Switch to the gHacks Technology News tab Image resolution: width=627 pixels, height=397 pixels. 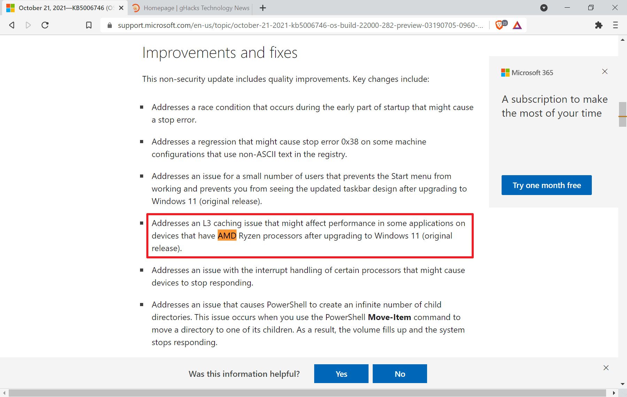(x=190, y=8)
